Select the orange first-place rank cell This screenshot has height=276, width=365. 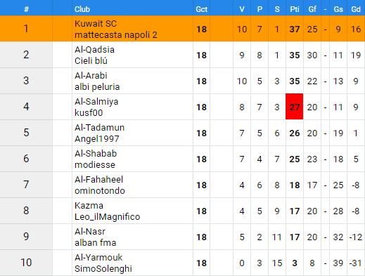pos(26,29)
